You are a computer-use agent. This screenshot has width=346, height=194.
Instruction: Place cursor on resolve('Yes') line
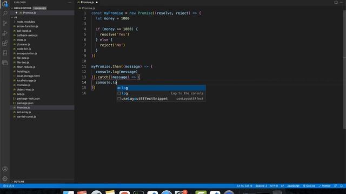tap(115, 34)
